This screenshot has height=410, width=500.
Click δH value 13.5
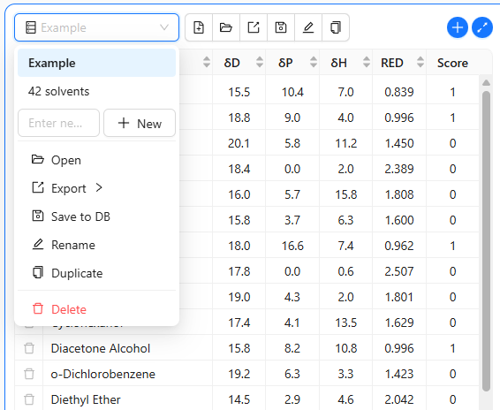click(x=346, y=323)
